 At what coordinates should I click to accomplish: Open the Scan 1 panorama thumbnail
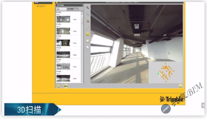[63, 19]
